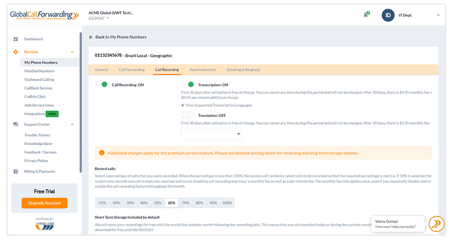Open the IT Dept. user menu arrow
The image size is (452, 240).
[x=438, y=15]
